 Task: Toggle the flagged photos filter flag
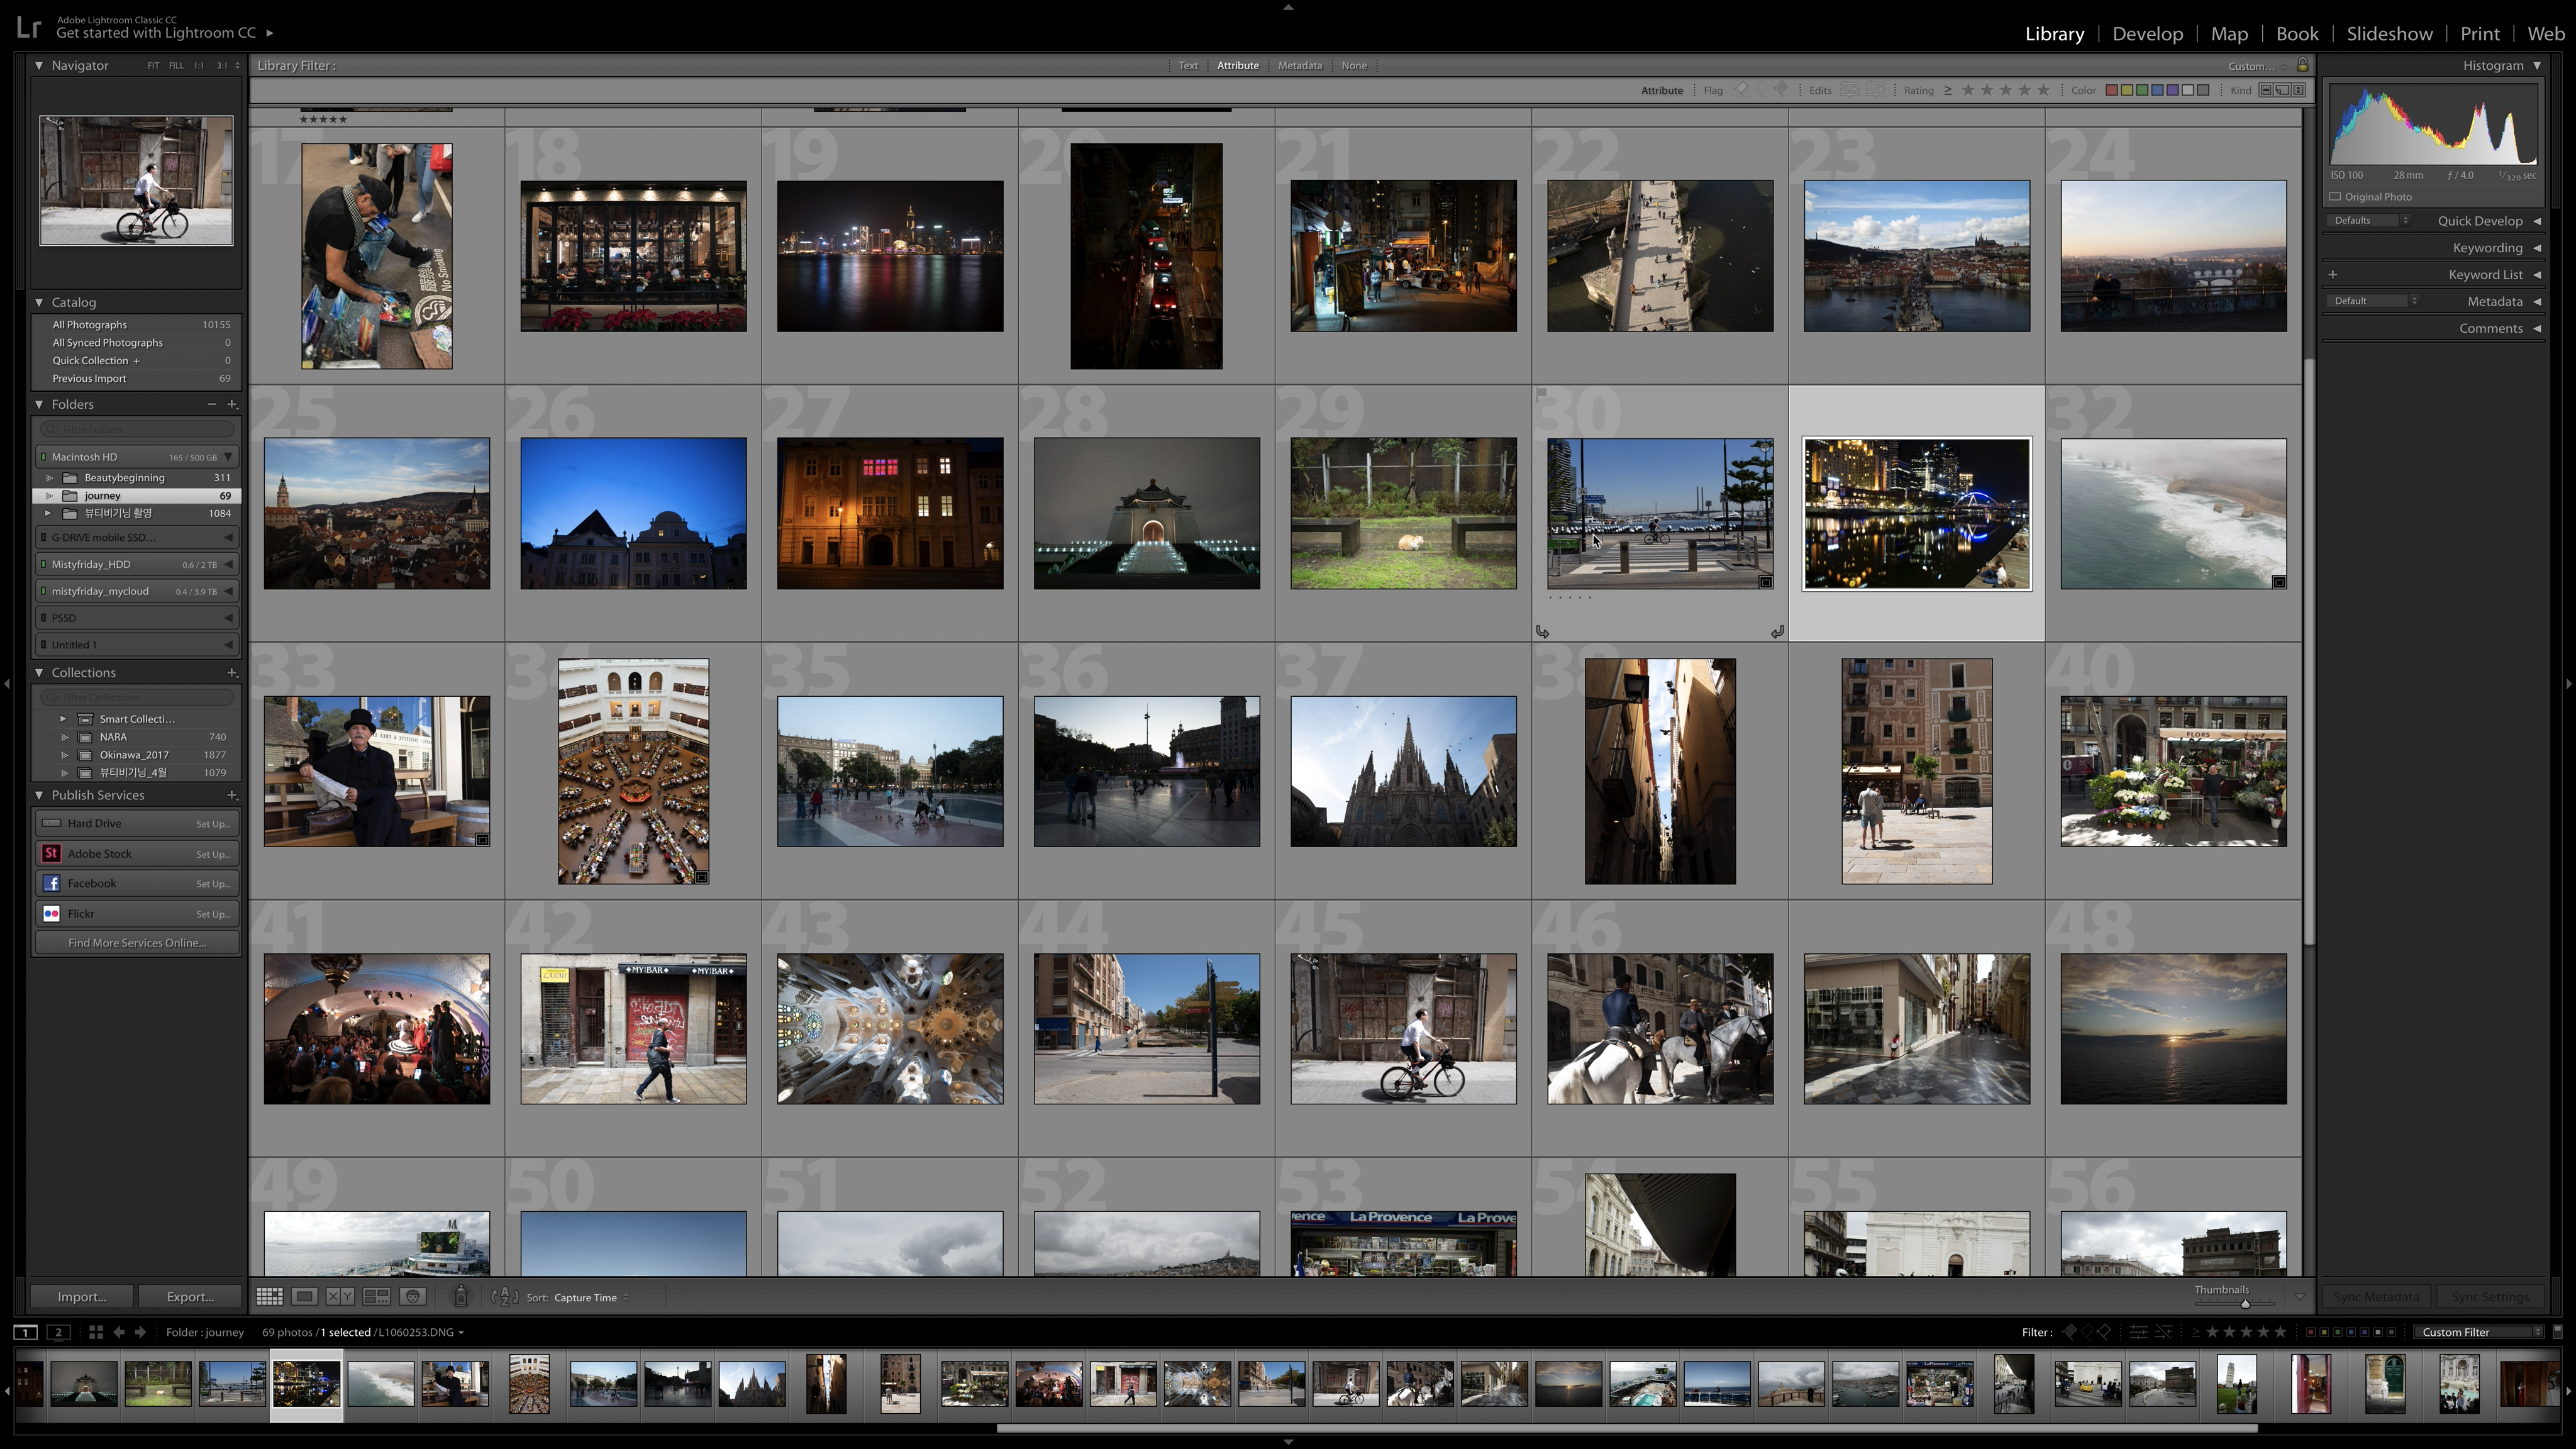pyautogui.click(x=1741, y=90)
